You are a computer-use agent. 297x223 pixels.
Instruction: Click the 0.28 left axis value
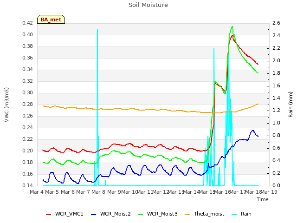click(27, 104)
